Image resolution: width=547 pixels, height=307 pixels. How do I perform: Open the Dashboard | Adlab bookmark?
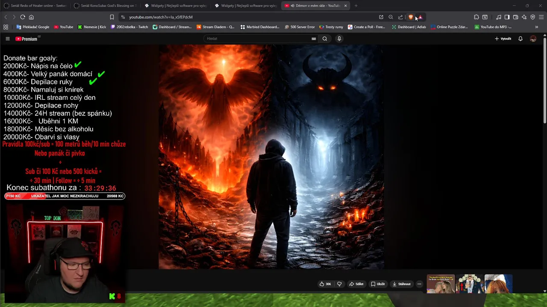pos(409,27)
